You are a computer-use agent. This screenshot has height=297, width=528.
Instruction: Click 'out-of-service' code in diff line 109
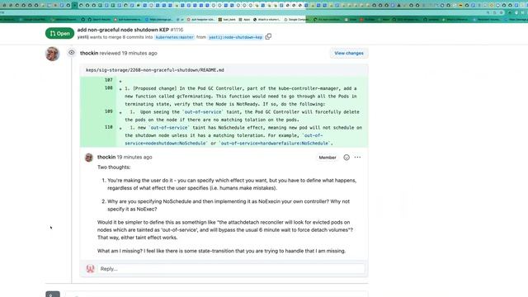coord(202,112)
